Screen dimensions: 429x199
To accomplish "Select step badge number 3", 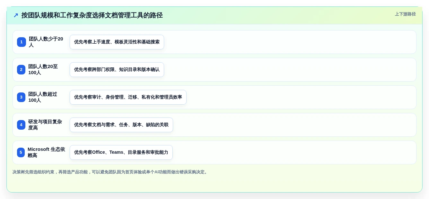I will [21, 97].
